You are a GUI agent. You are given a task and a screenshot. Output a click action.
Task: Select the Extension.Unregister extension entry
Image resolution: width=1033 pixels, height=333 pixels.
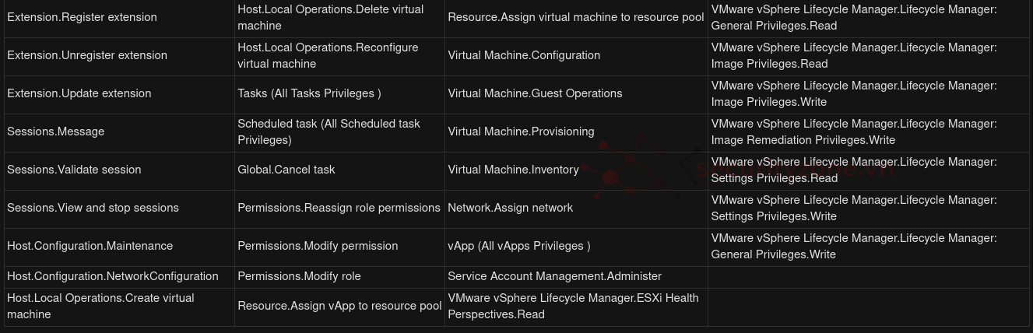point(87,55)
